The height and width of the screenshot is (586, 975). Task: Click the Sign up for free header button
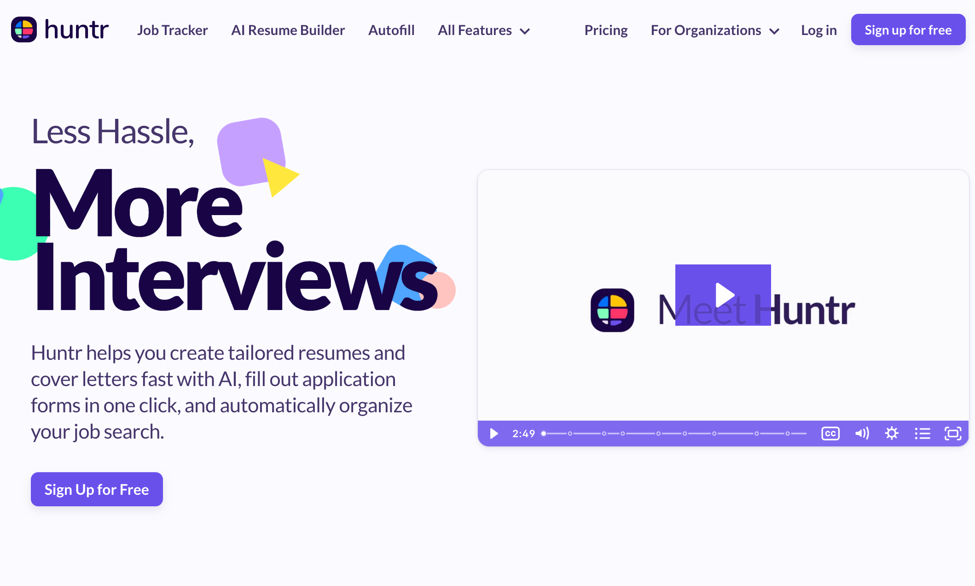pyautogui.click(x=908, y=29)
